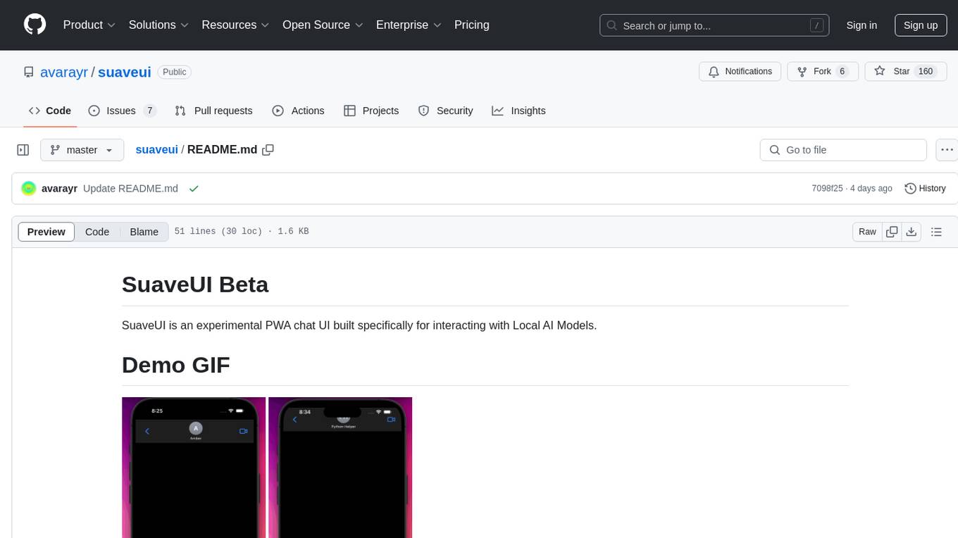Click the Sign up button
Image resolution: width=958 pixels, height=538 pixels.
coord(921,25)
